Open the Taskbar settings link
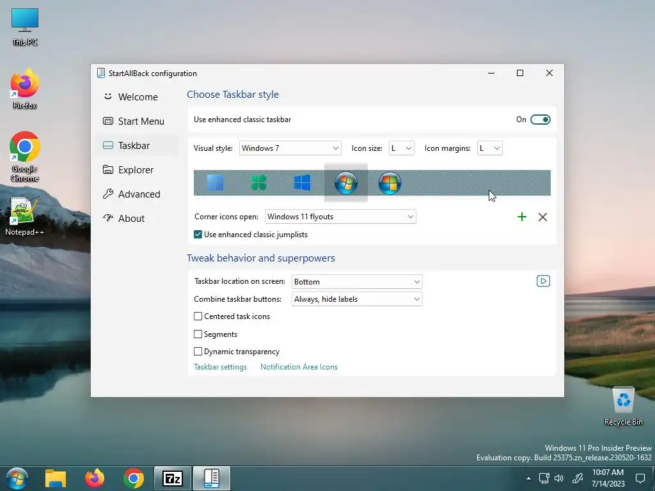Screen dimensions: 655x491 click(220, 367)
